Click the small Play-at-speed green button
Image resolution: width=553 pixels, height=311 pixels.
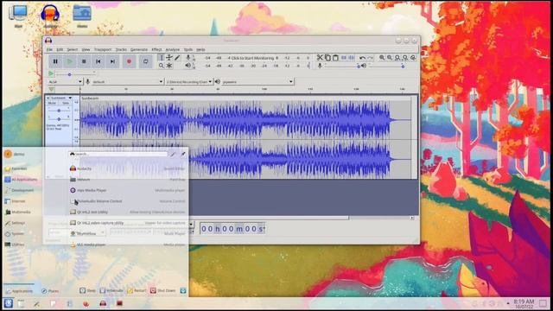click(51, 73)
